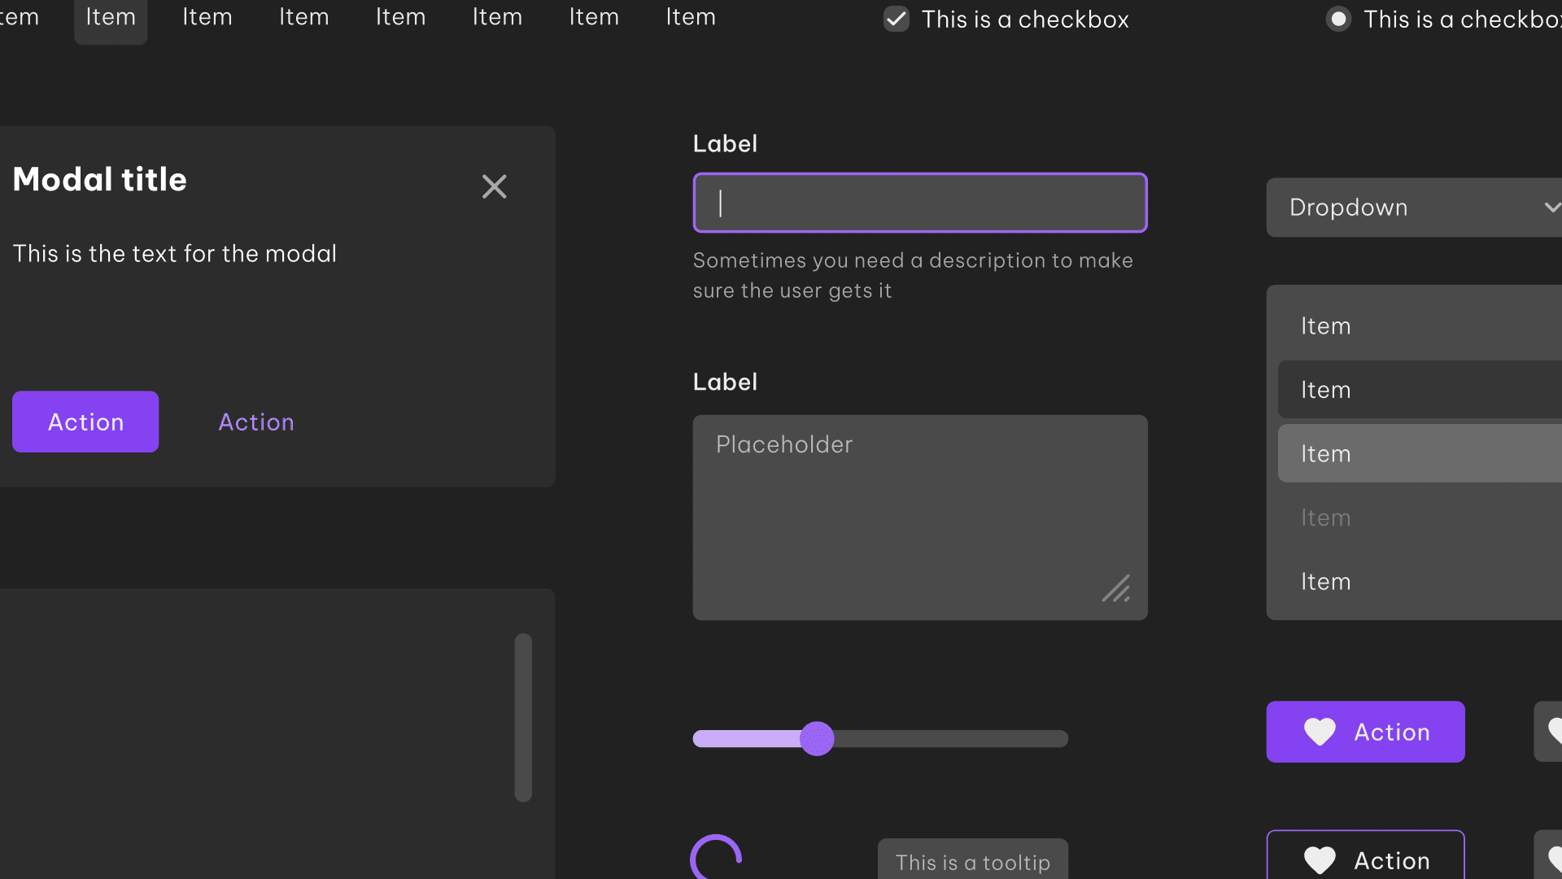Focus the empty Label text input field
The image size is (1562, 879).
(919, 203)
